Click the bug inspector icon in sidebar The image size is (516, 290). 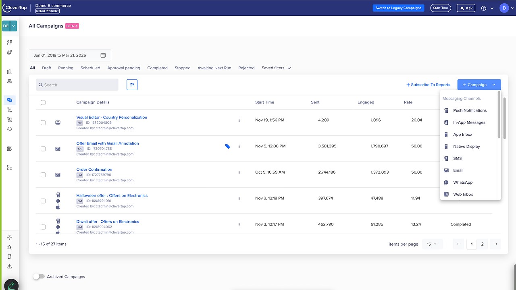[10, 247]
